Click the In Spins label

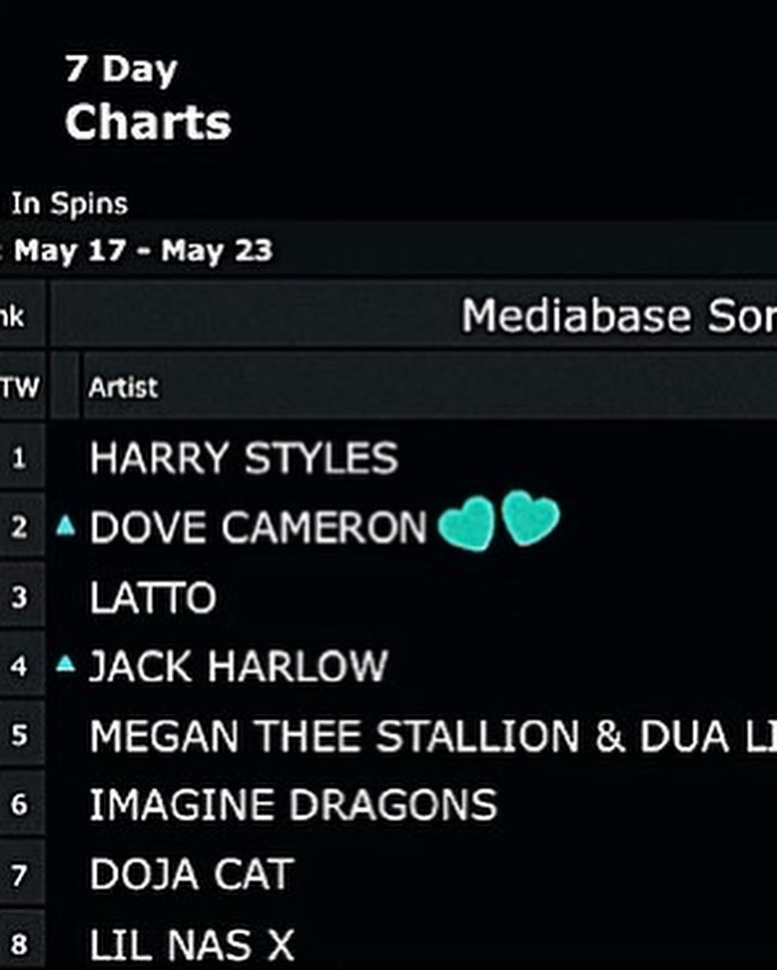69,203
